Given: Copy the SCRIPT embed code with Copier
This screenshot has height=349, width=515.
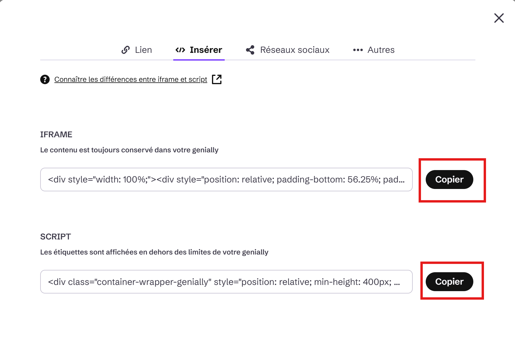Looking at the screenshot, I should click(x=449, y=282).
